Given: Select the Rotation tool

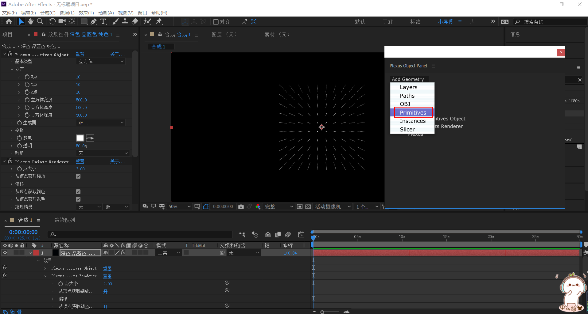Looking at the screenshot, I should tap(52, 21).
